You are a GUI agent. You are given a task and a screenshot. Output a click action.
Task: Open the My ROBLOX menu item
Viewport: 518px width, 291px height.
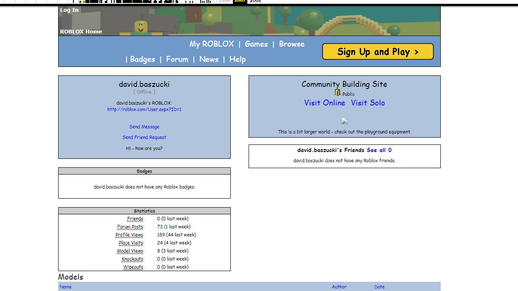(x=212, y=44)
